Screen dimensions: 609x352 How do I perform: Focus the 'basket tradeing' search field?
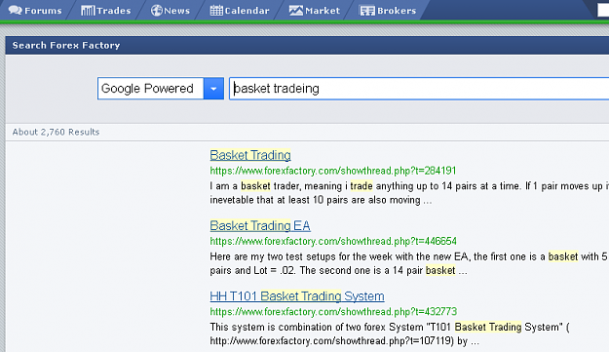click(419, 89)
